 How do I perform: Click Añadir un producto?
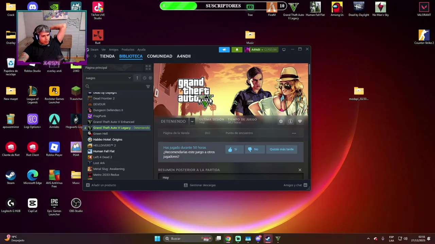pos(101,185)
